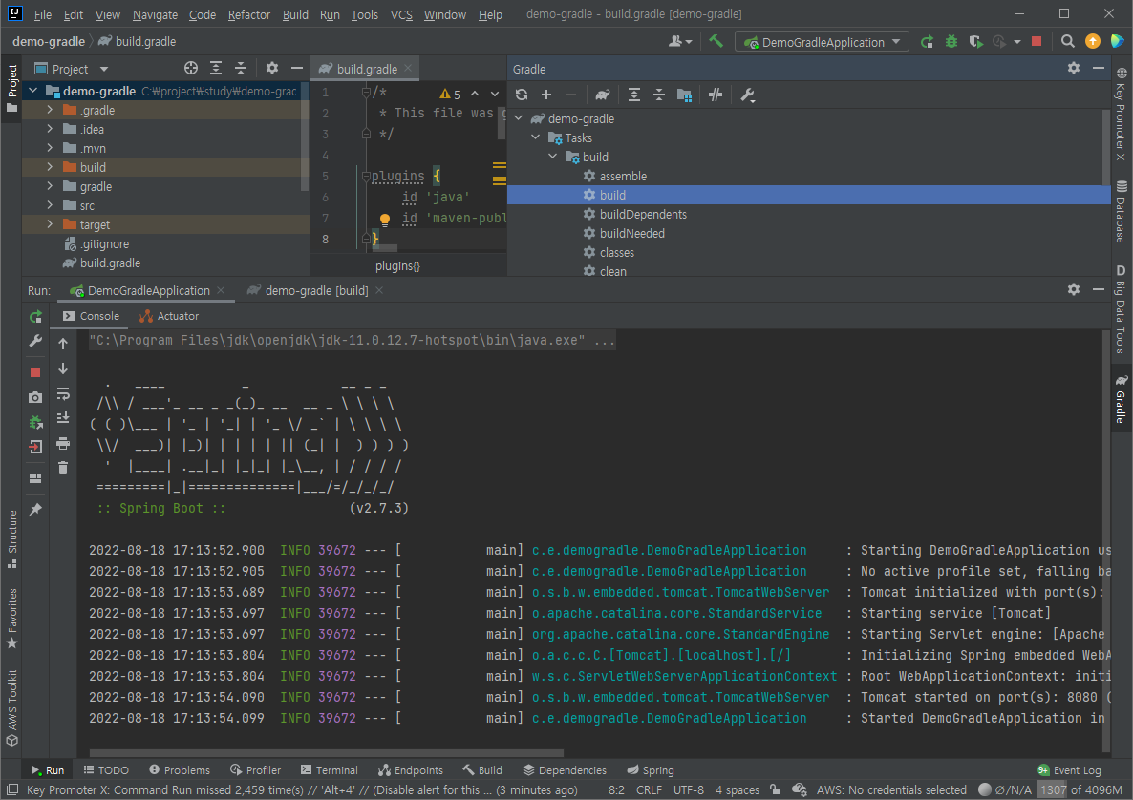The height and width of the screenshot is (800, 1133).
Task: Toggle the Structure tool window stripe
Action: pos(11,538)
